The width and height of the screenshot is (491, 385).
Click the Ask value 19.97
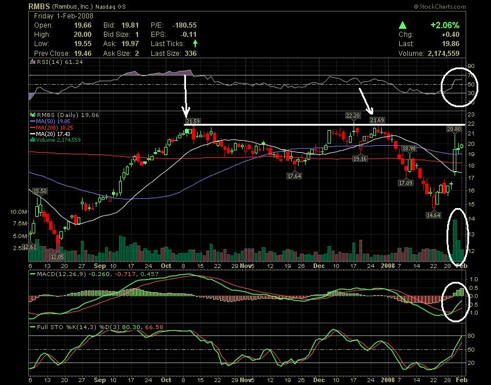click(x=130, y=44)
